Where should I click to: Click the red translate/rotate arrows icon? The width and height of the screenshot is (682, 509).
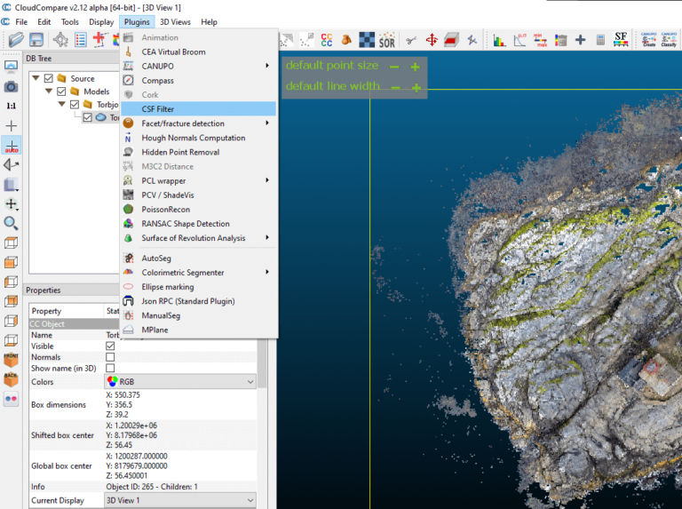click(x=432, y=40)
